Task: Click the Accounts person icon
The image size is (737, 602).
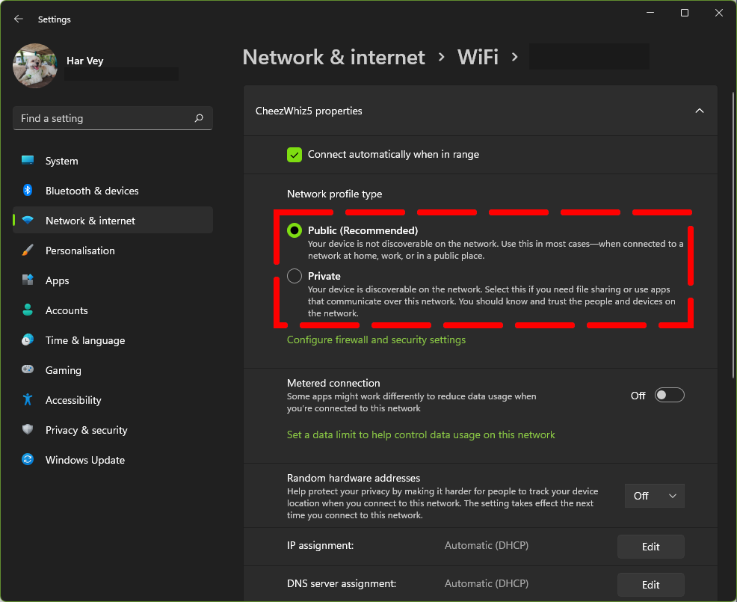Action: 28,310
